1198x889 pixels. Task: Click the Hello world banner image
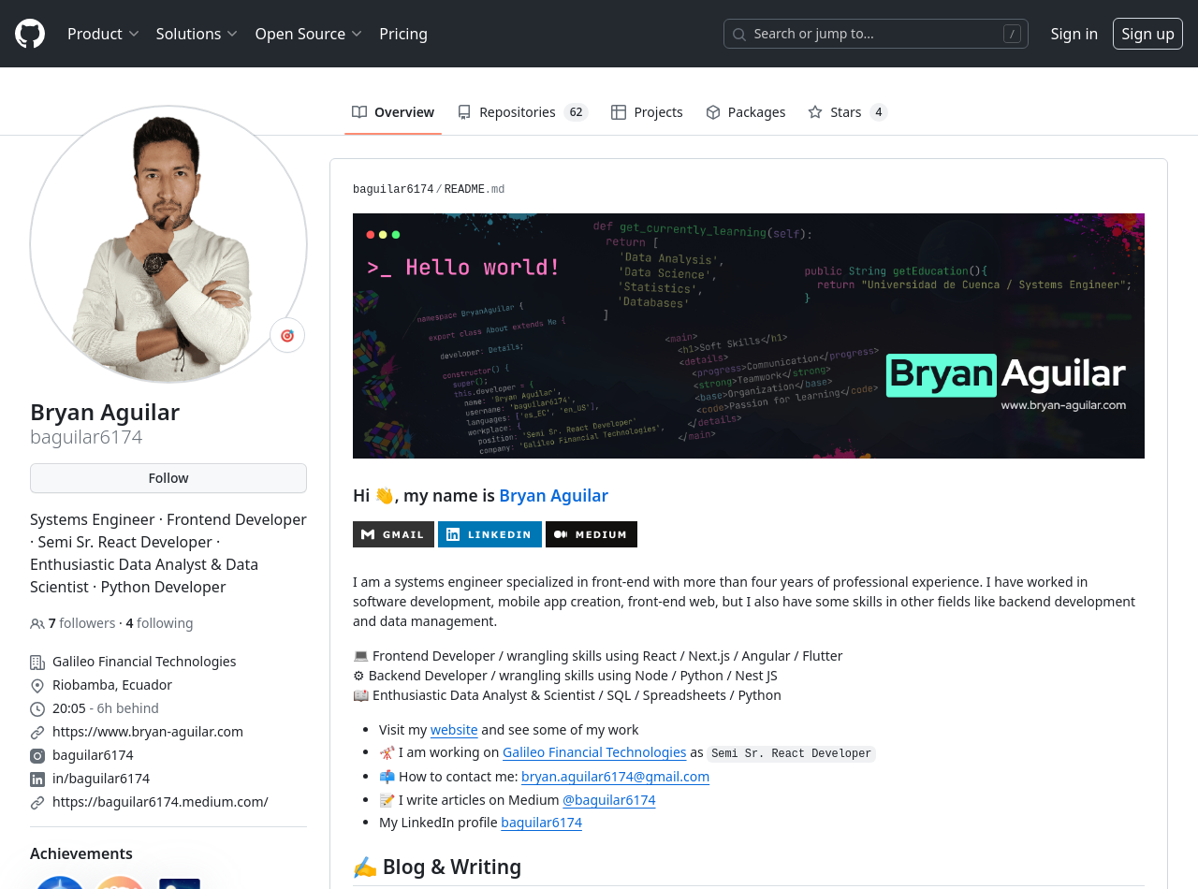(749, 336)
